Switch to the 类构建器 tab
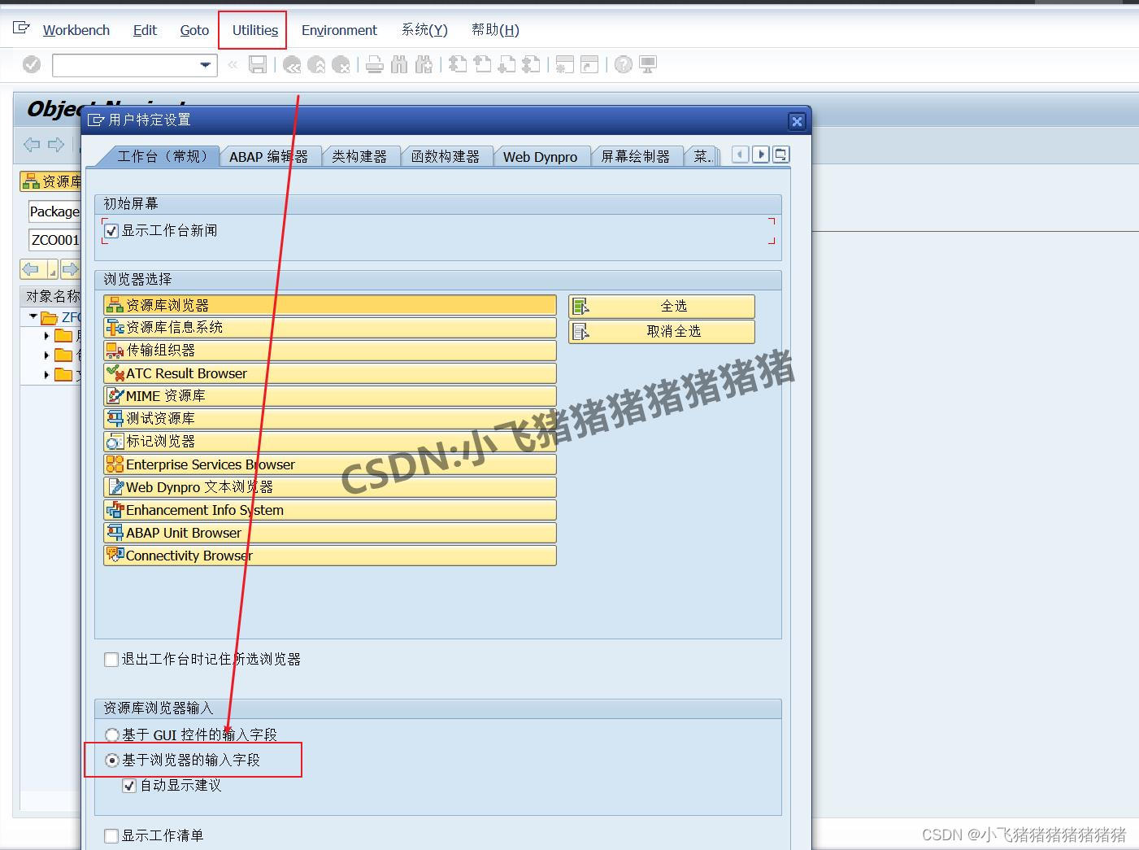Image resolution: width=1139 pixels, height=850 pixels. coord(359,156)
